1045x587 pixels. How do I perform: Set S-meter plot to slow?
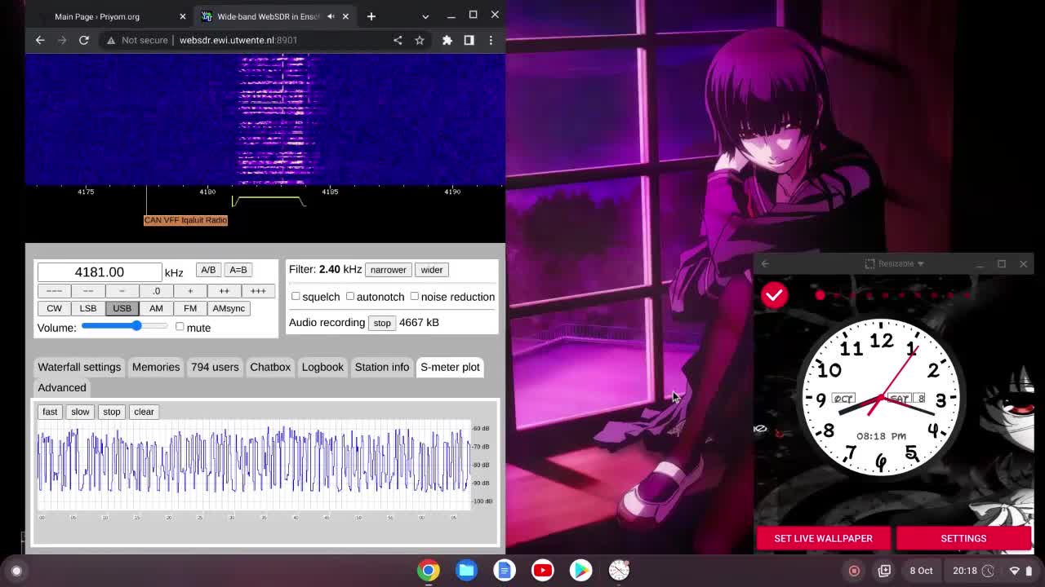pos(80,412)
